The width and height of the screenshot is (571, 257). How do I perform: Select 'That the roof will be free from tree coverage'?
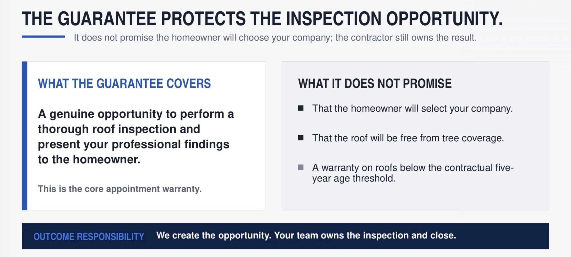(x=408, y=138)
